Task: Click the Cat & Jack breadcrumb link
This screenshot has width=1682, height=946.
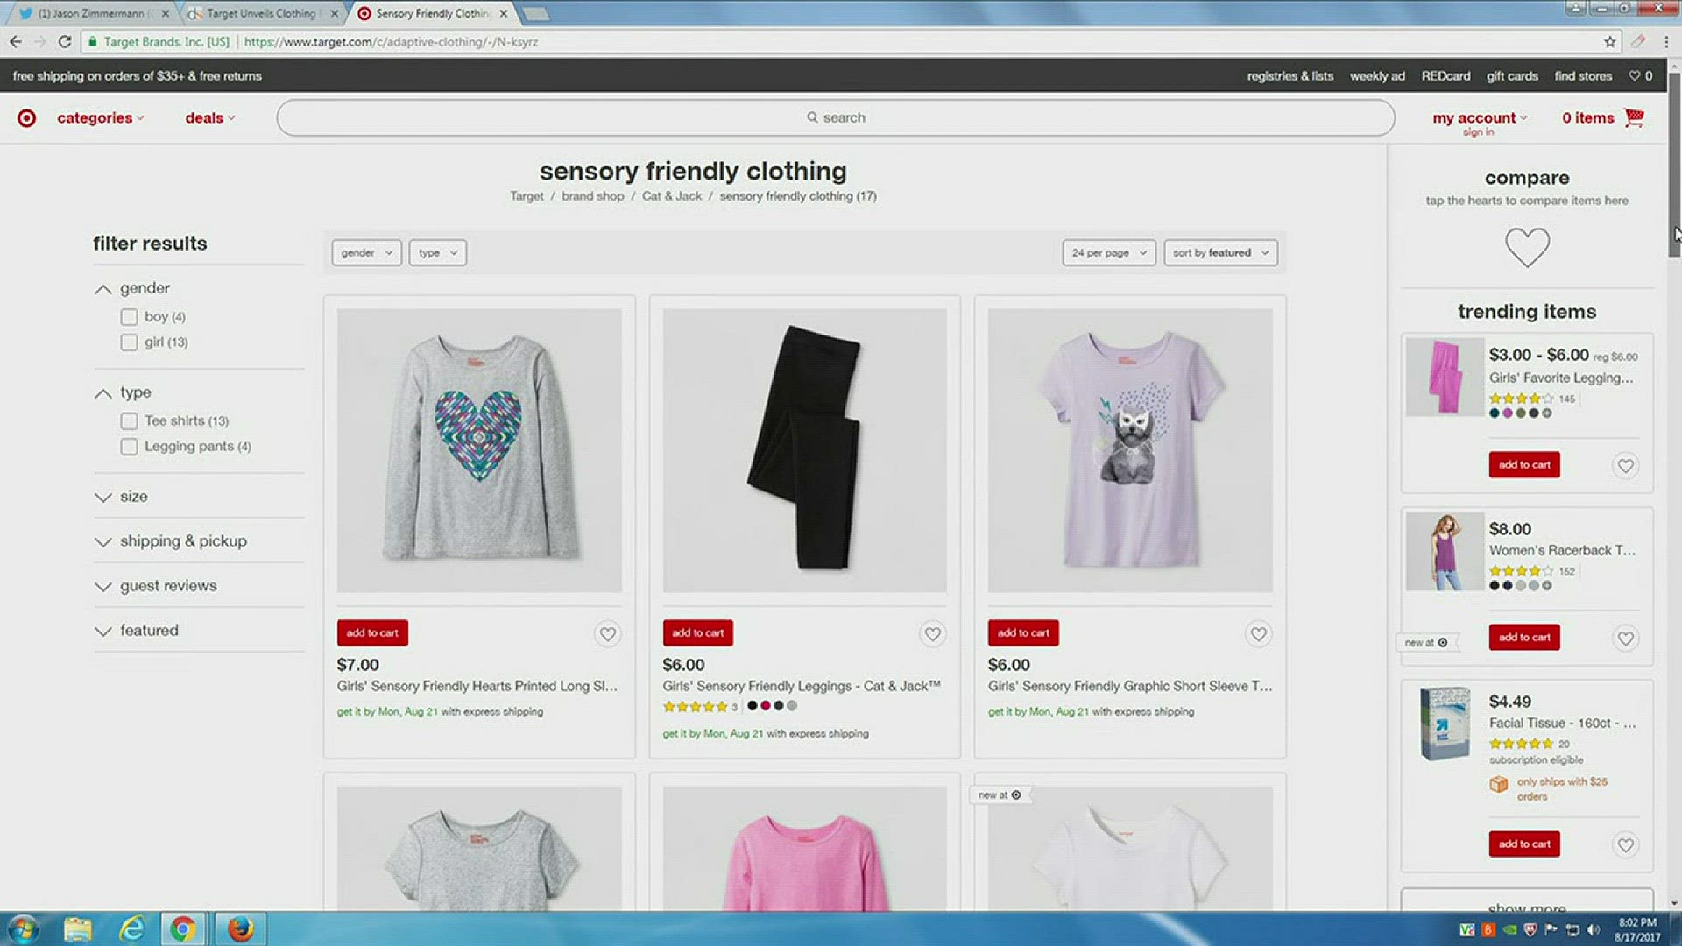Action: pos(671,195)
